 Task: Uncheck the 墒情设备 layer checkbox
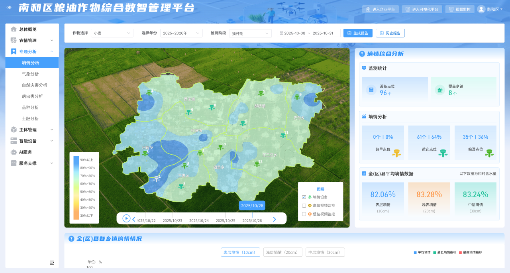(304, 197)
